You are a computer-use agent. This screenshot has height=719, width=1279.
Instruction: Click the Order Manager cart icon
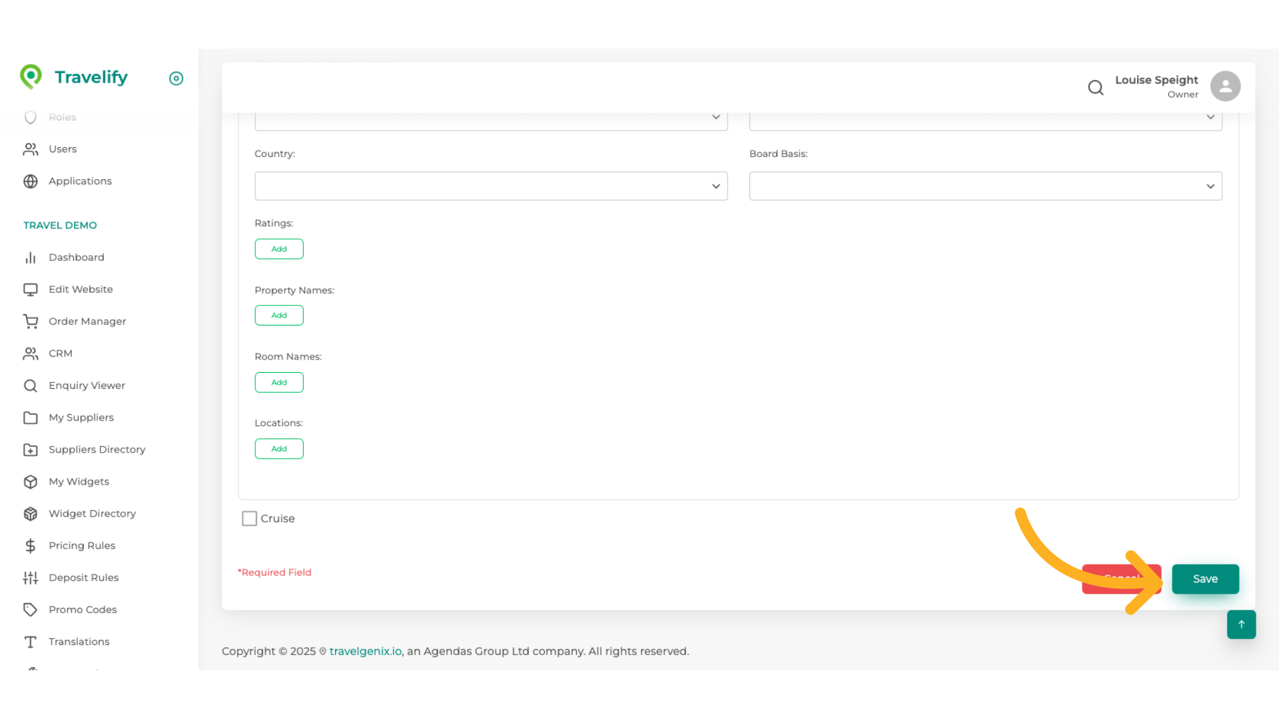tap(31, 322)
